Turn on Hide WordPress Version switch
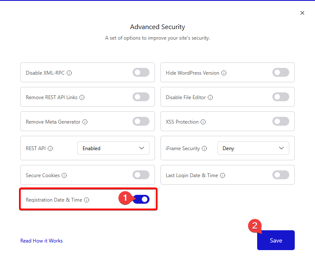The height and width of the screenshot is (256, 315). coord(281,73)
